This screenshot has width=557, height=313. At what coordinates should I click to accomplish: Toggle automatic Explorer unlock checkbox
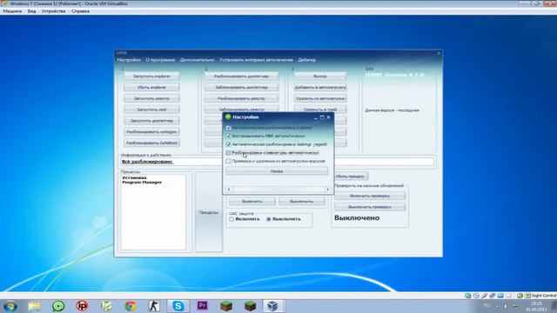coord(228,128)
